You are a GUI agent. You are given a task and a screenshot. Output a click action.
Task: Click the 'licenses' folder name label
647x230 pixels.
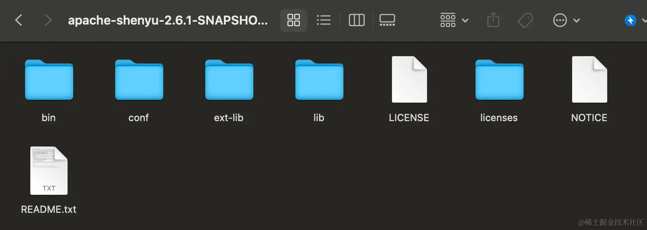pyautogui.click(x=499, y=118)
